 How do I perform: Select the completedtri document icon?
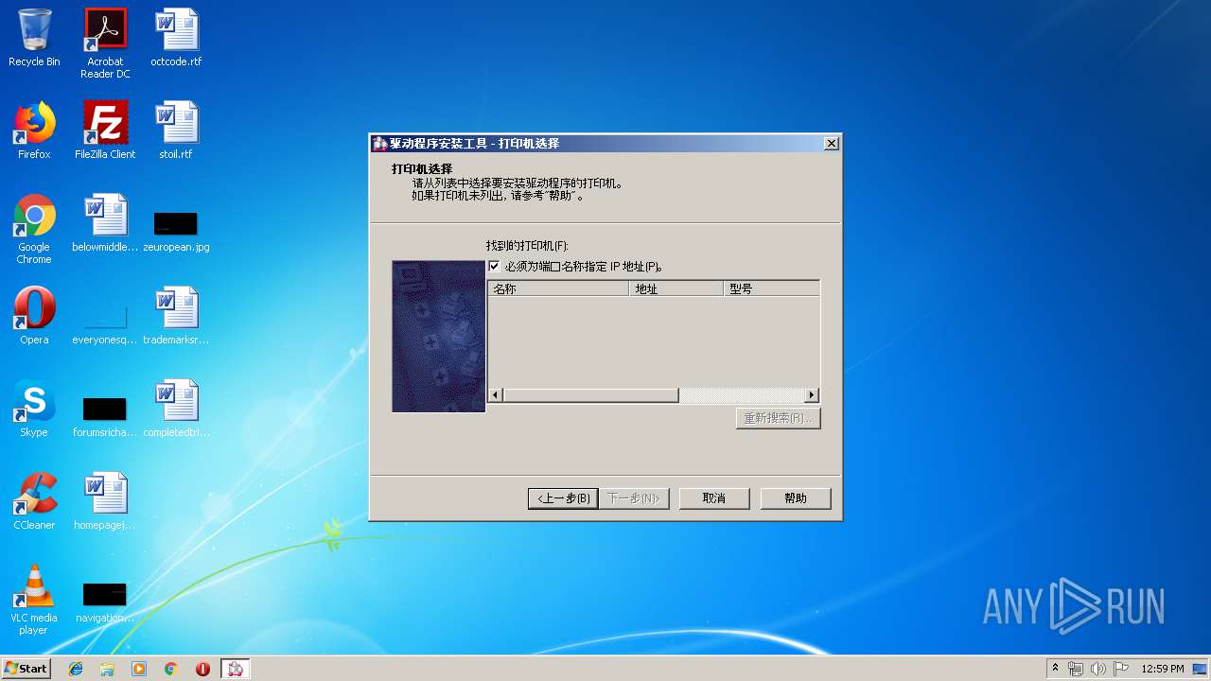176,409
